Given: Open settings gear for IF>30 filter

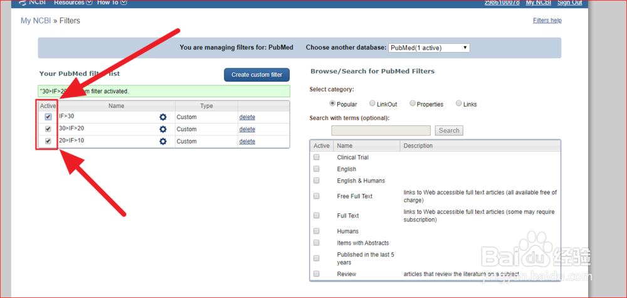Looking at the screenshot, I should point(163,117).
